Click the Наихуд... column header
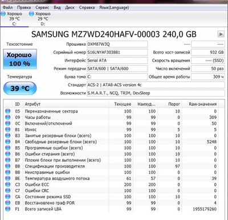This screenshot has width=228, height=220. pyautogui.click(x=145, y=104)
